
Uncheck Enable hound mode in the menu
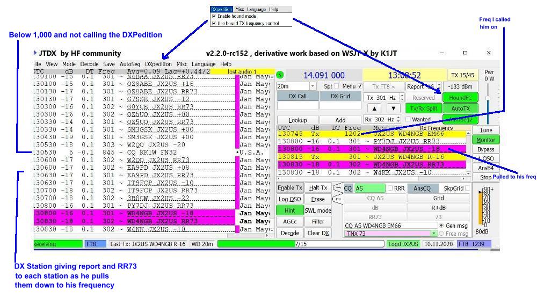(x=214, y=16)
